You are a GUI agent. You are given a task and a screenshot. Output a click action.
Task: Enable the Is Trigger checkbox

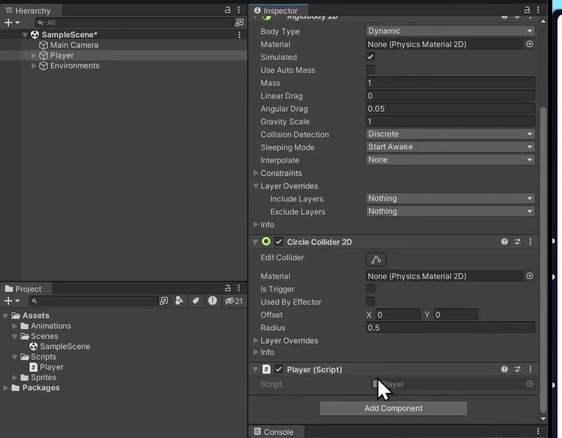pos(370,289)
